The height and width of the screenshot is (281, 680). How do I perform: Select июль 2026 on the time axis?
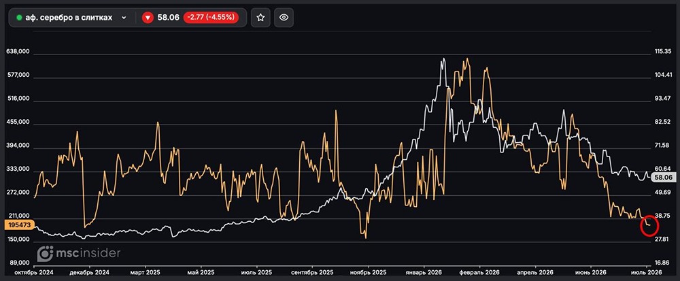pyautogui.click(x=647, y=272)
